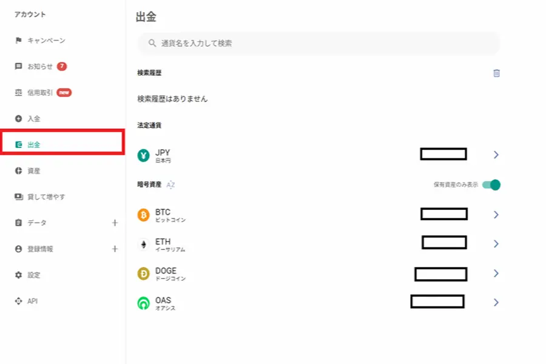Clear search history with the trash icon
The height and width of the screenshot is (364, 546).
pyautogui.click(x=496, y=73)
